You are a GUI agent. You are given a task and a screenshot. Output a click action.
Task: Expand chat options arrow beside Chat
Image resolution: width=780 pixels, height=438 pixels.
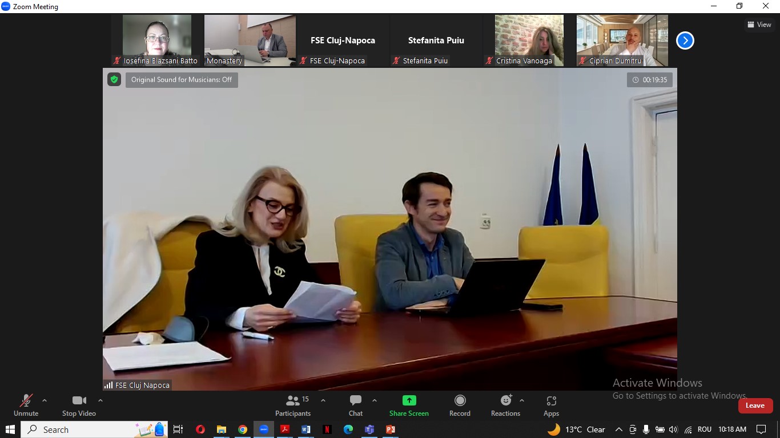click(375, 400)
